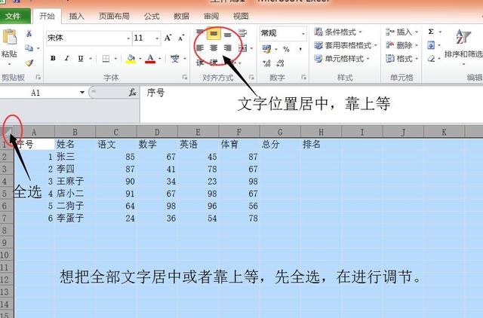Image resolution: width=483 pixels, height=318 pixels.
Task: Switch to the Review (审阅) tab
Action: [211, 16]
